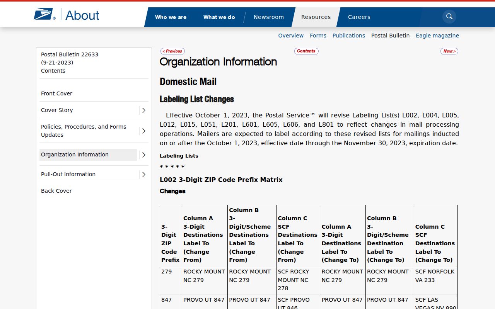Click the SCF NORFOLK VA 233 cell
Viewport: 495px width, 309px height.
pos(435,280)
